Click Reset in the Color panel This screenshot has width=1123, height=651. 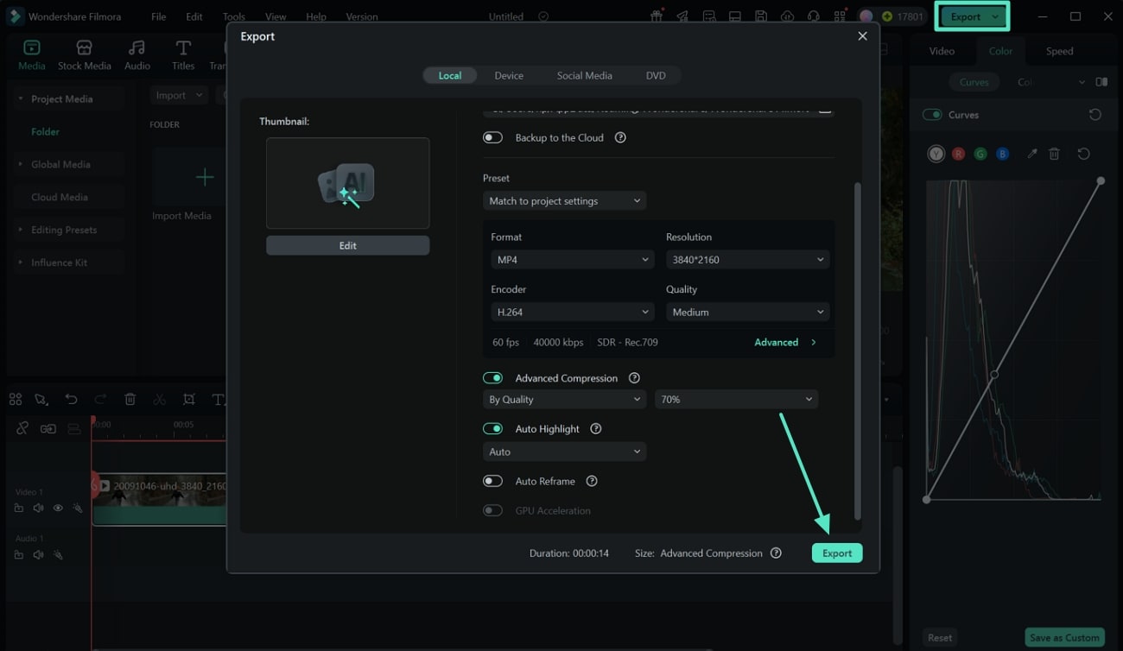tap(940, 638)
